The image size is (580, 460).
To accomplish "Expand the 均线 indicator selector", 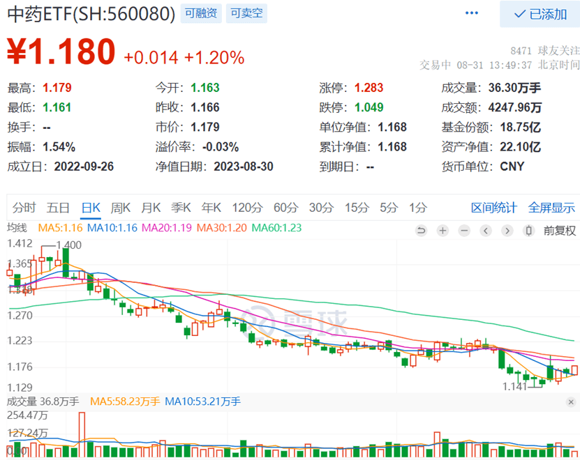I will 17,228.
